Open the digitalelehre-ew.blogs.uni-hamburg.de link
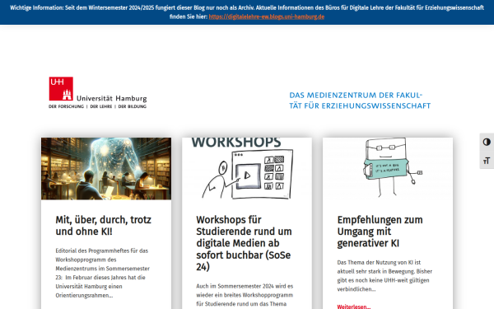Screen dimensions: 494x309 point(266,16)
